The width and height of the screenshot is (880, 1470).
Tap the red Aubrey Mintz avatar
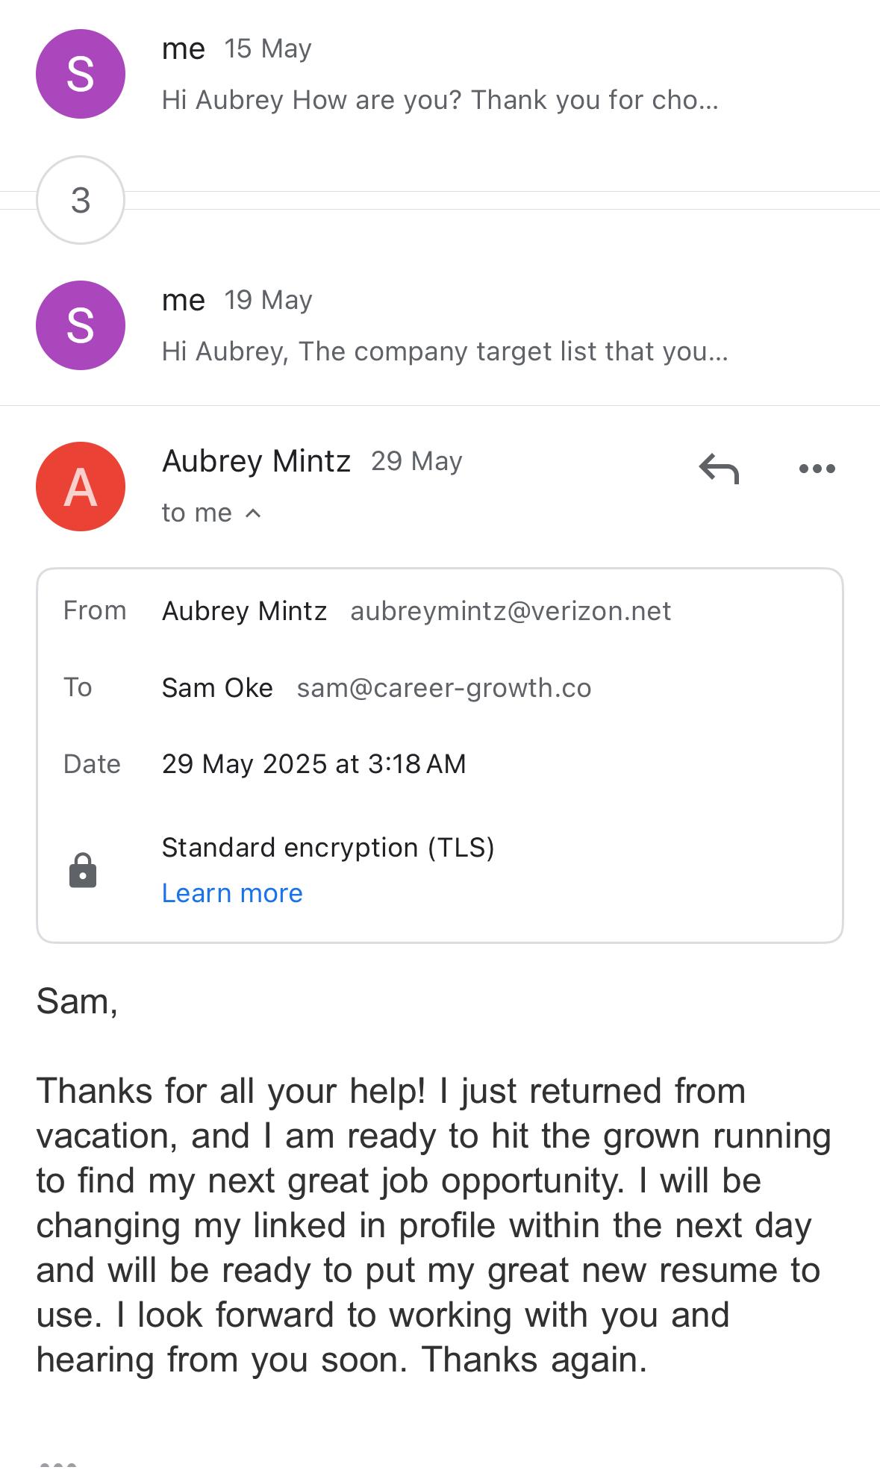tap(81, 487)
